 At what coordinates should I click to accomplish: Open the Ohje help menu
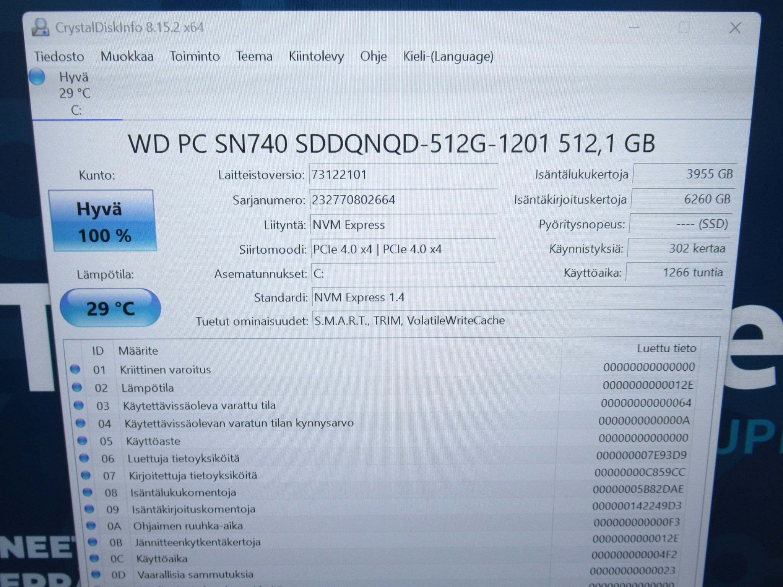(x=374, y=57)
